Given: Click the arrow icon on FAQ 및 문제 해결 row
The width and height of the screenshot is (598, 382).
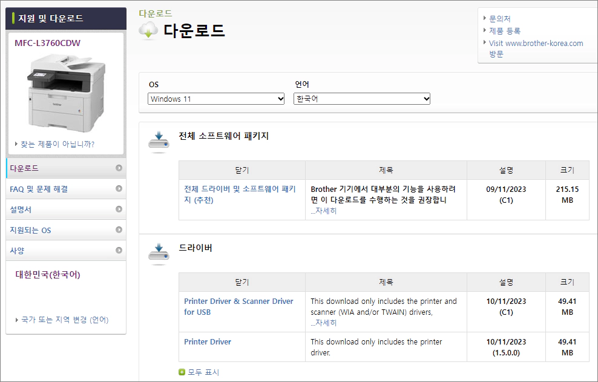Looking at the screenshot, I should pyautogui.click(x=119, y=188).
